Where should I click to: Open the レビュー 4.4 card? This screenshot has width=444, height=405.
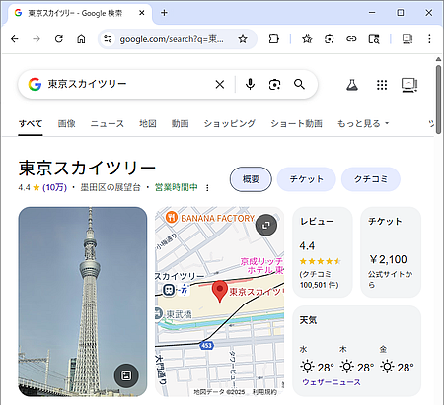coord(323,252)
